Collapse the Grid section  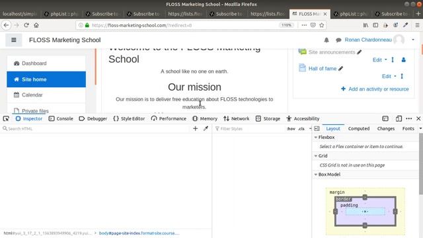click(316, 156)
